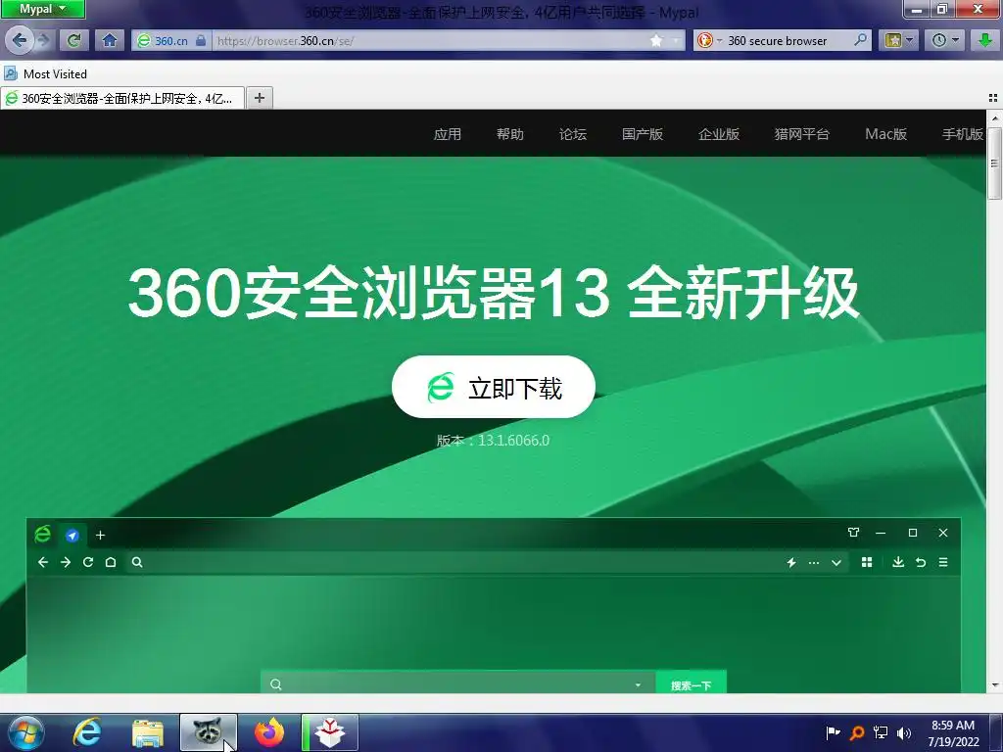Open the Most Visited bookmarks folder
Viewport: 1003px width, 752px height.
pyautogui.click(x=45, y=74)
